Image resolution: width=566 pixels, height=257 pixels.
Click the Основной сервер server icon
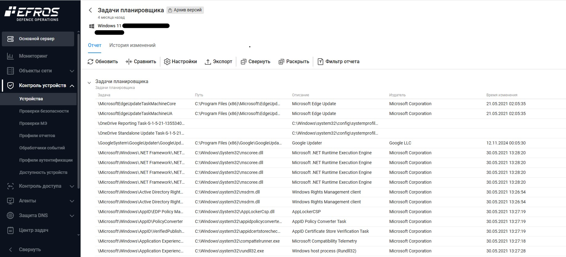10,39
